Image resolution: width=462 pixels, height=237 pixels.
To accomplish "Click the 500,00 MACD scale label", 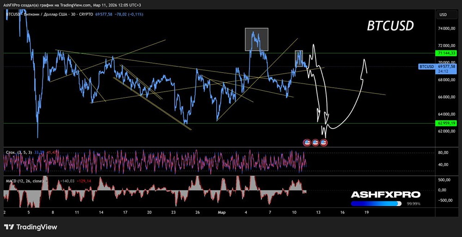I will [444, 180].
